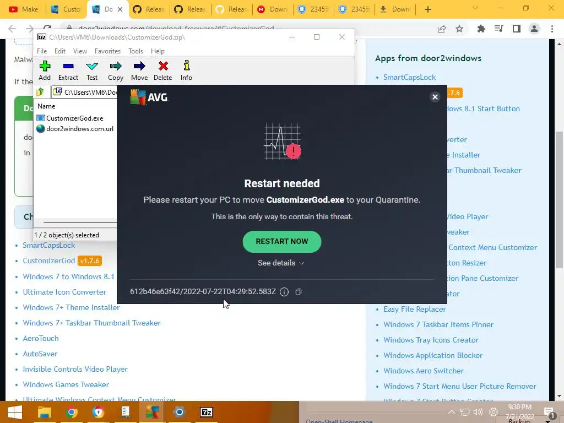The image size is (564, 423).
Task: Open the Chrome profile avatar
Action: click(x=534, y=29)
